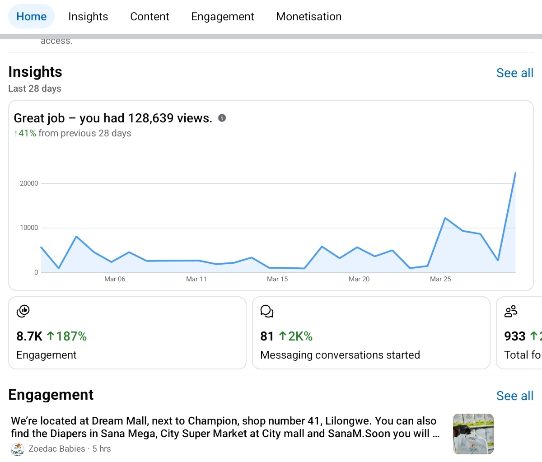542x462 pixels.
Task: Click the messaging conversations chat bubble icon
Action: pos(267,311)
